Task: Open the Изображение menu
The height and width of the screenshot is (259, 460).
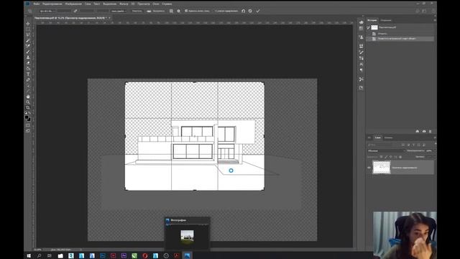Action: click(x=73, y=4)
